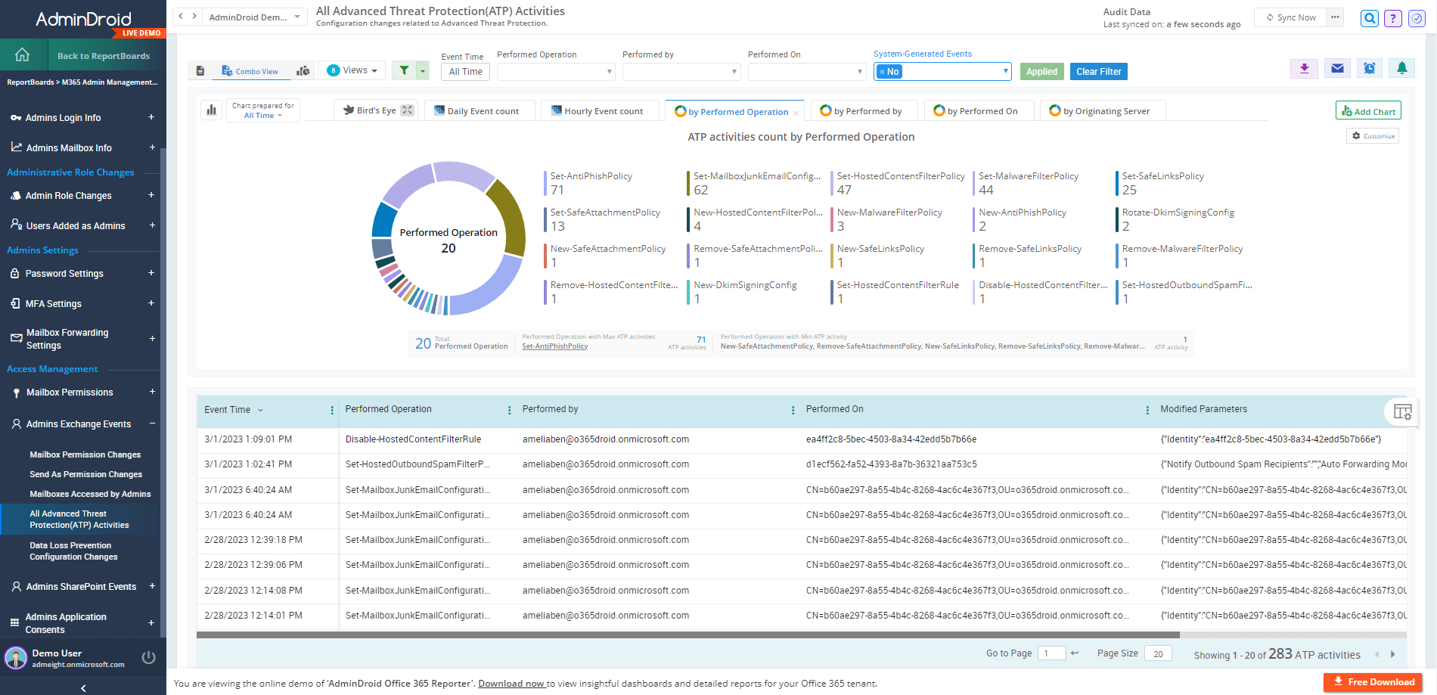This screenshot has width=1437, height=695.
Task: Switch to by Performed On tab
Action: [978, 110]
